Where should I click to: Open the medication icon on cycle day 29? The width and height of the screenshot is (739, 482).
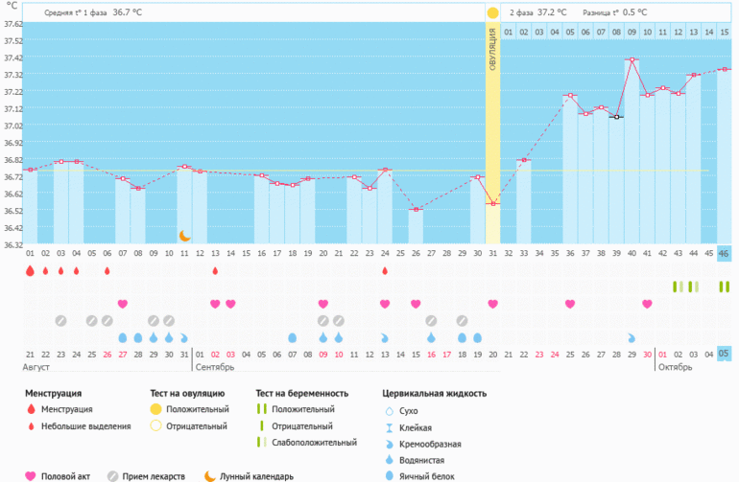click(462, 320)
